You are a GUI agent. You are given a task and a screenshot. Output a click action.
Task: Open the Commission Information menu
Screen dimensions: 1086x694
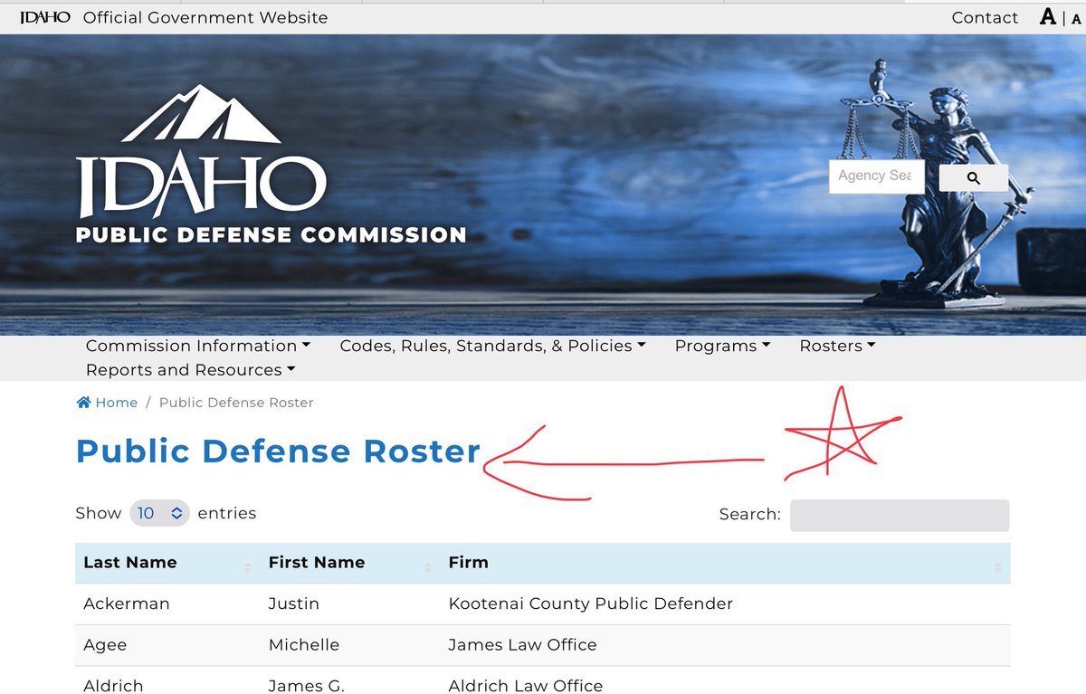tap(198, 346)
